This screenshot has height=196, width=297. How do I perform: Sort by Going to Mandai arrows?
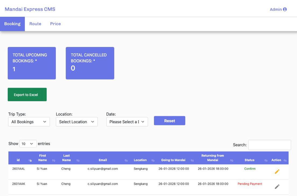(x=192, y=160)
